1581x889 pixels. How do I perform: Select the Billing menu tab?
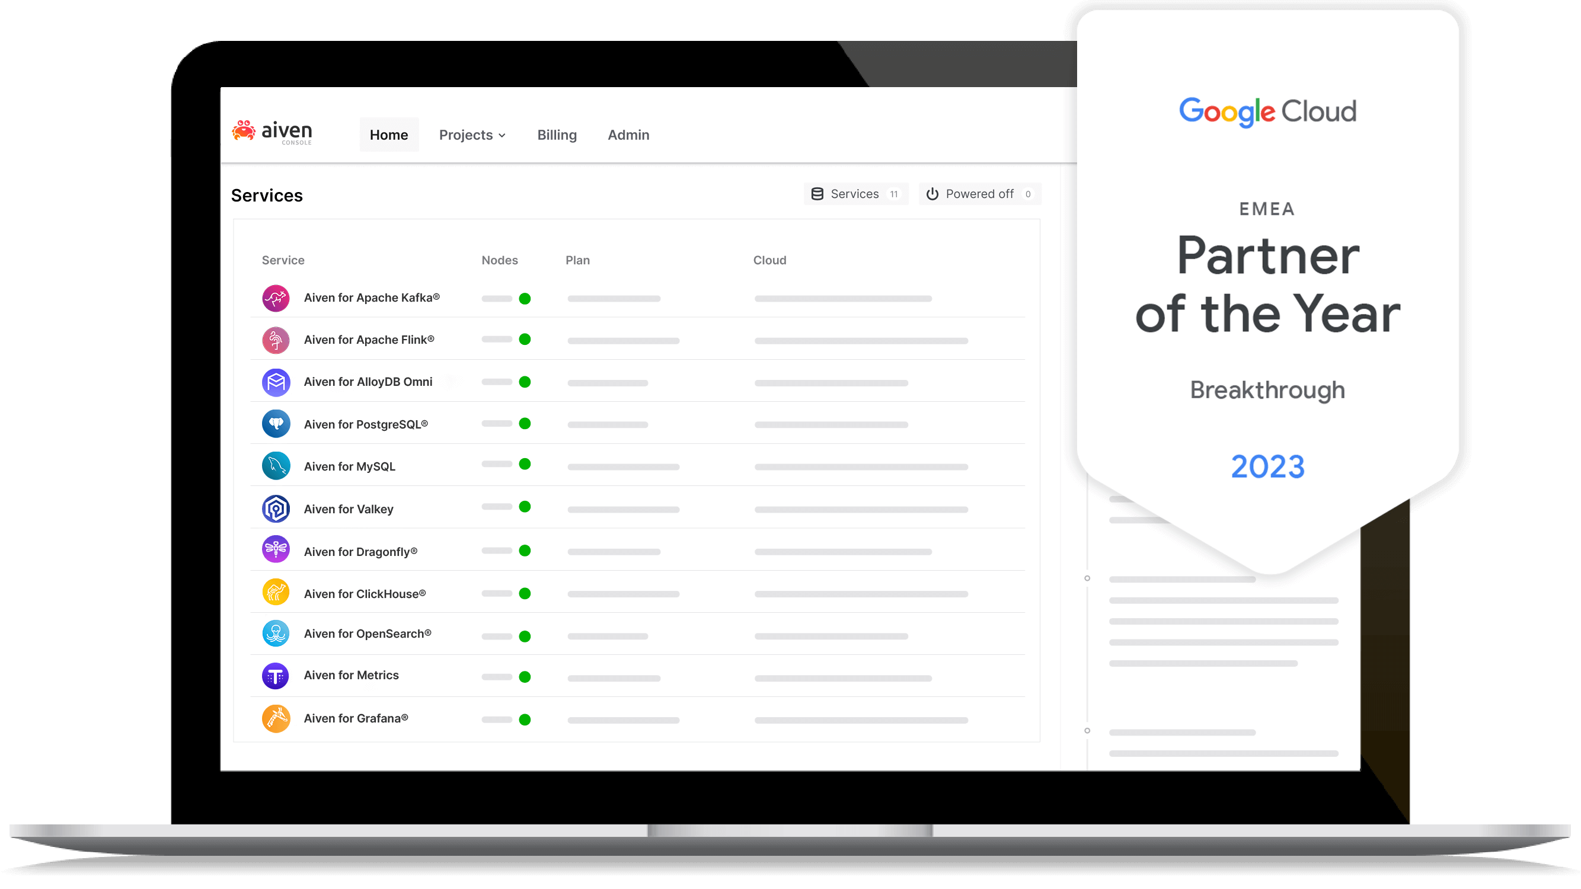pos(556,135)
